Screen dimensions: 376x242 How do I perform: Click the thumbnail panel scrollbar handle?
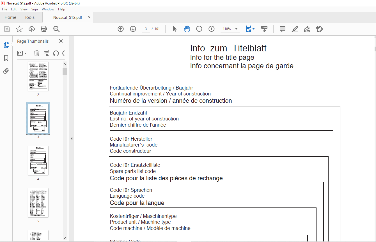(65, 72)
